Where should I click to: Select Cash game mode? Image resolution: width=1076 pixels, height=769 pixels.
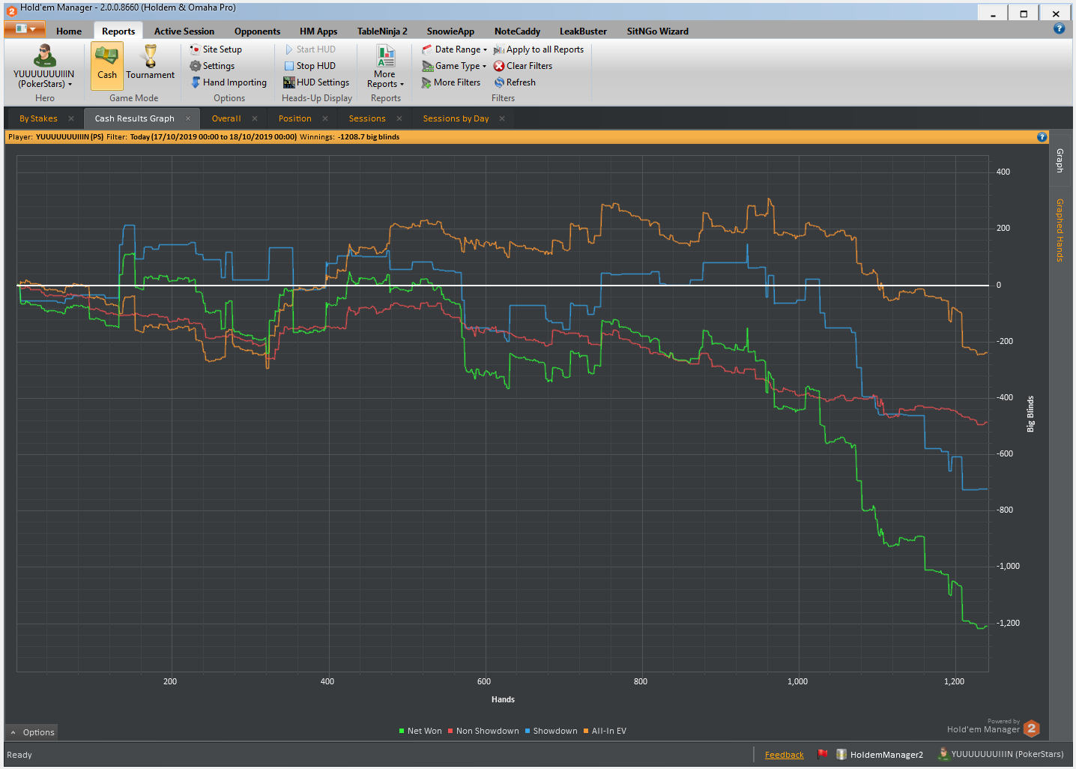click(x=107, y=66)
